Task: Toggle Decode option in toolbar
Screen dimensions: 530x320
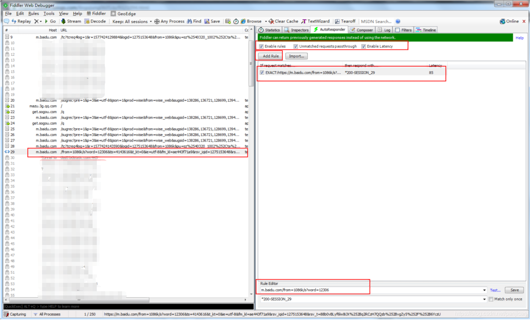Action: pos(95,21)
